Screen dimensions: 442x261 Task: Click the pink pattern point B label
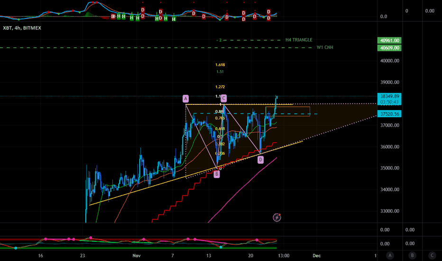pos(216,174)
